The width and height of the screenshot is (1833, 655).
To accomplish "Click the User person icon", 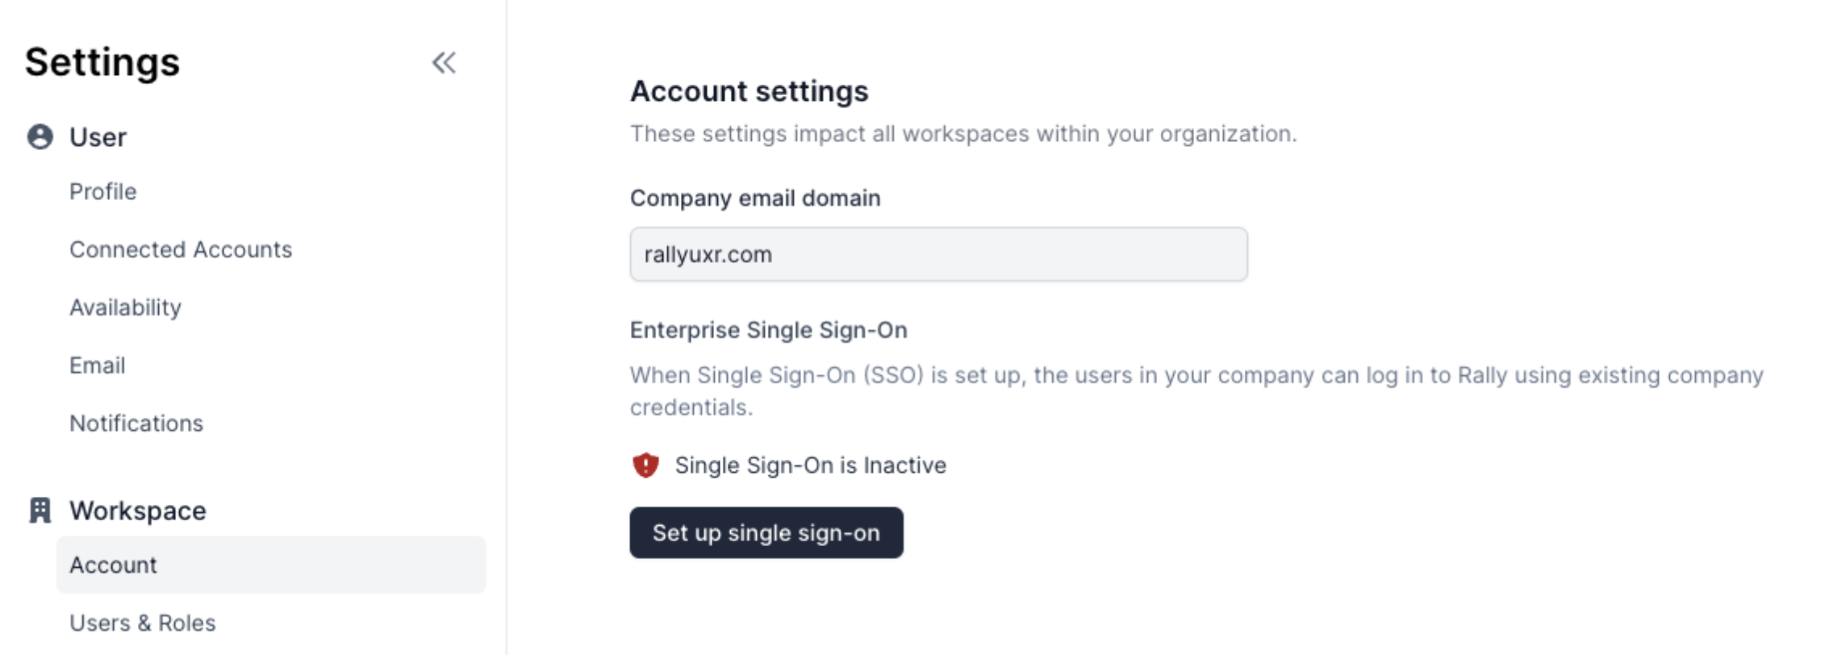I will pos(40,137).
